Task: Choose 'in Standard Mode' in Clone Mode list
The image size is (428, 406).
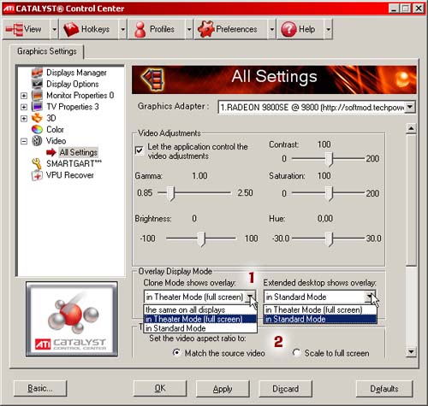Action: 200,328
